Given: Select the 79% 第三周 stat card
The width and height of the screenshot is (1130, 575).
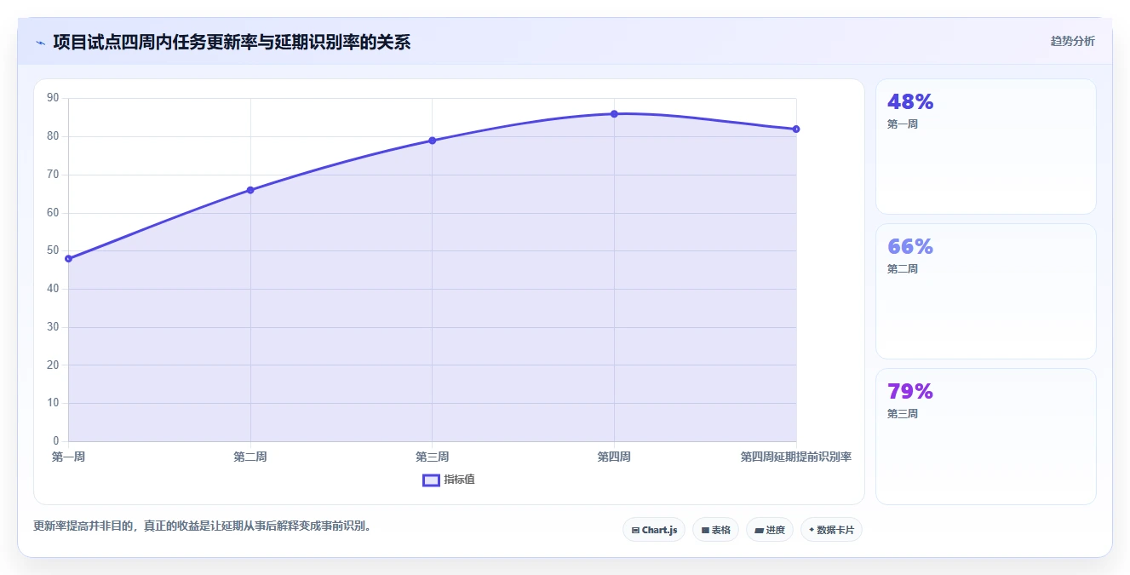Looking at the screenshot, I should (x=985, y=436).
